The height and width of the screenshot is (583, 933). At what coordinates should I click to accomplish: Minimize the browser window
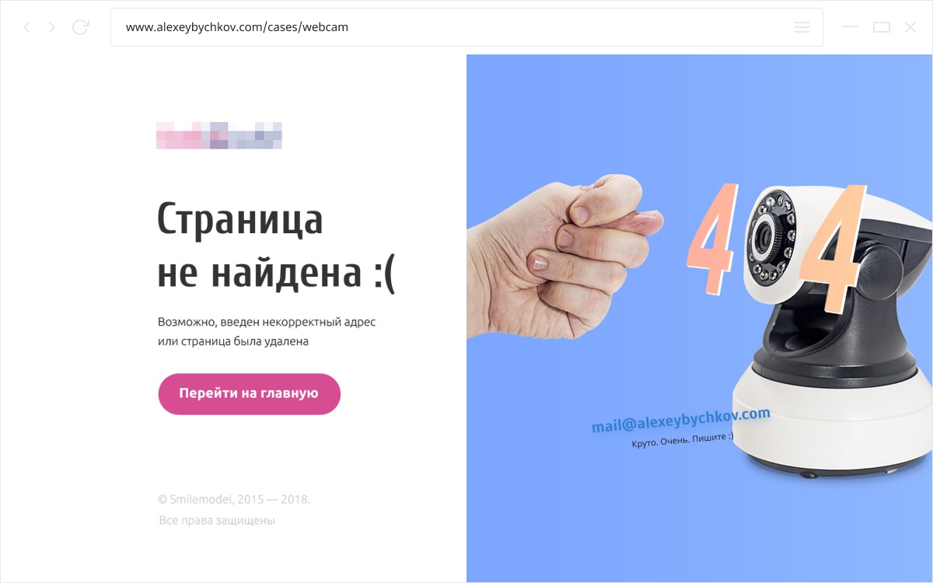tap(851, 27)
